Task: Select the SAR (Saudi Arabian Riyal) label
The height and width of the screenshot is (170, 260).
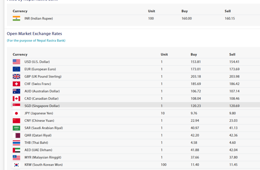Action: (44, 128)
